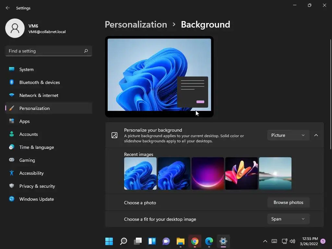Open the Gaming settings category

(49, 160)
